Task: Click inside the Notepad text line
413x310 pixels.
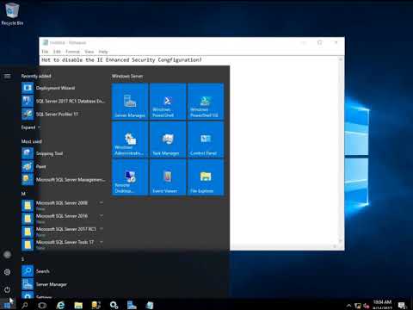Action: pos(121,60)
